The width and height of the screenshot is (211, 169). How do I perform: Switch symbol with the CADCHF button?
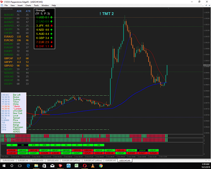click(66, 153)
